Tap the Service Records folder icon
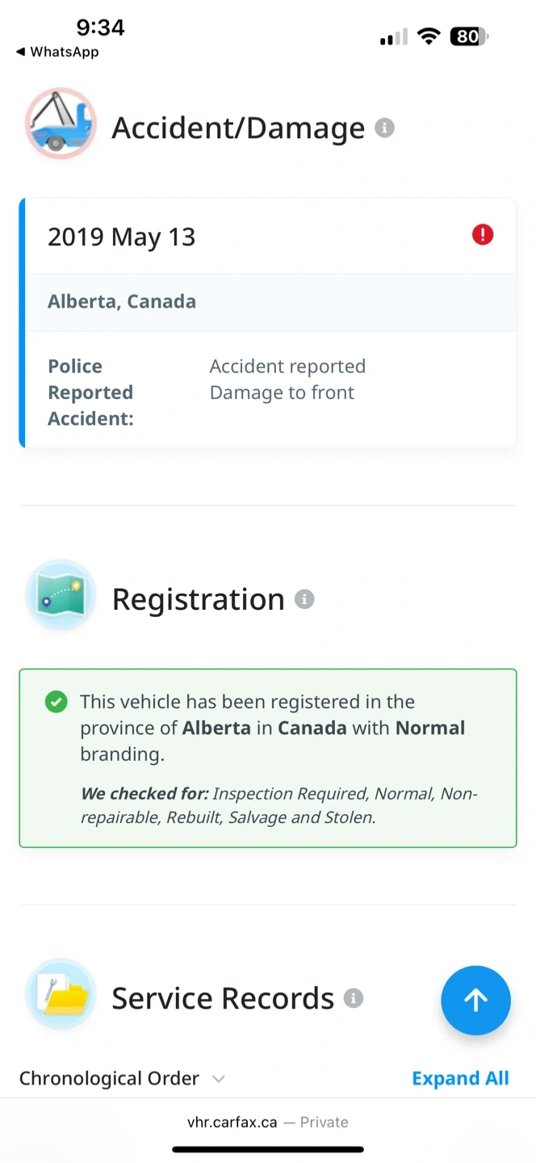The image size is (536, 1163). pos(61,993)
